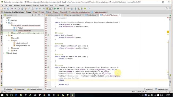Open the Android project view dropdown
The image size is (173, 97).
coord(10,15)
